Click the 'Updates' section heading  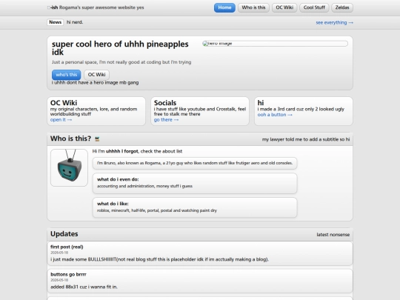pos(64,234)
